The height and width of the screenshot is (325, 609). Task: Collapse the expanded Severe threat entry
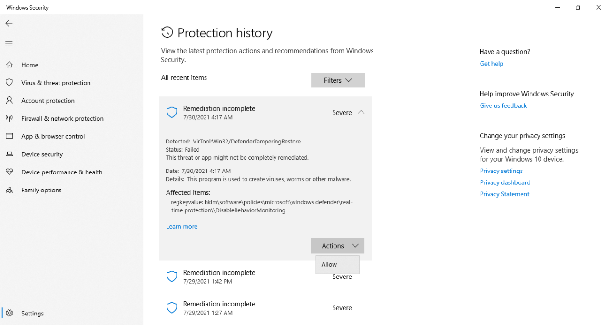click(361, 113)
